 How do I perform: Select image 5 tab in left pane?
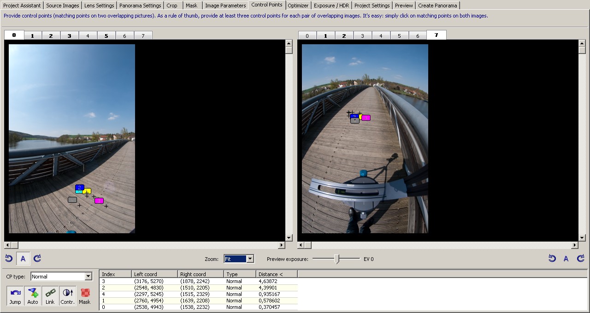tap(106, 35)
